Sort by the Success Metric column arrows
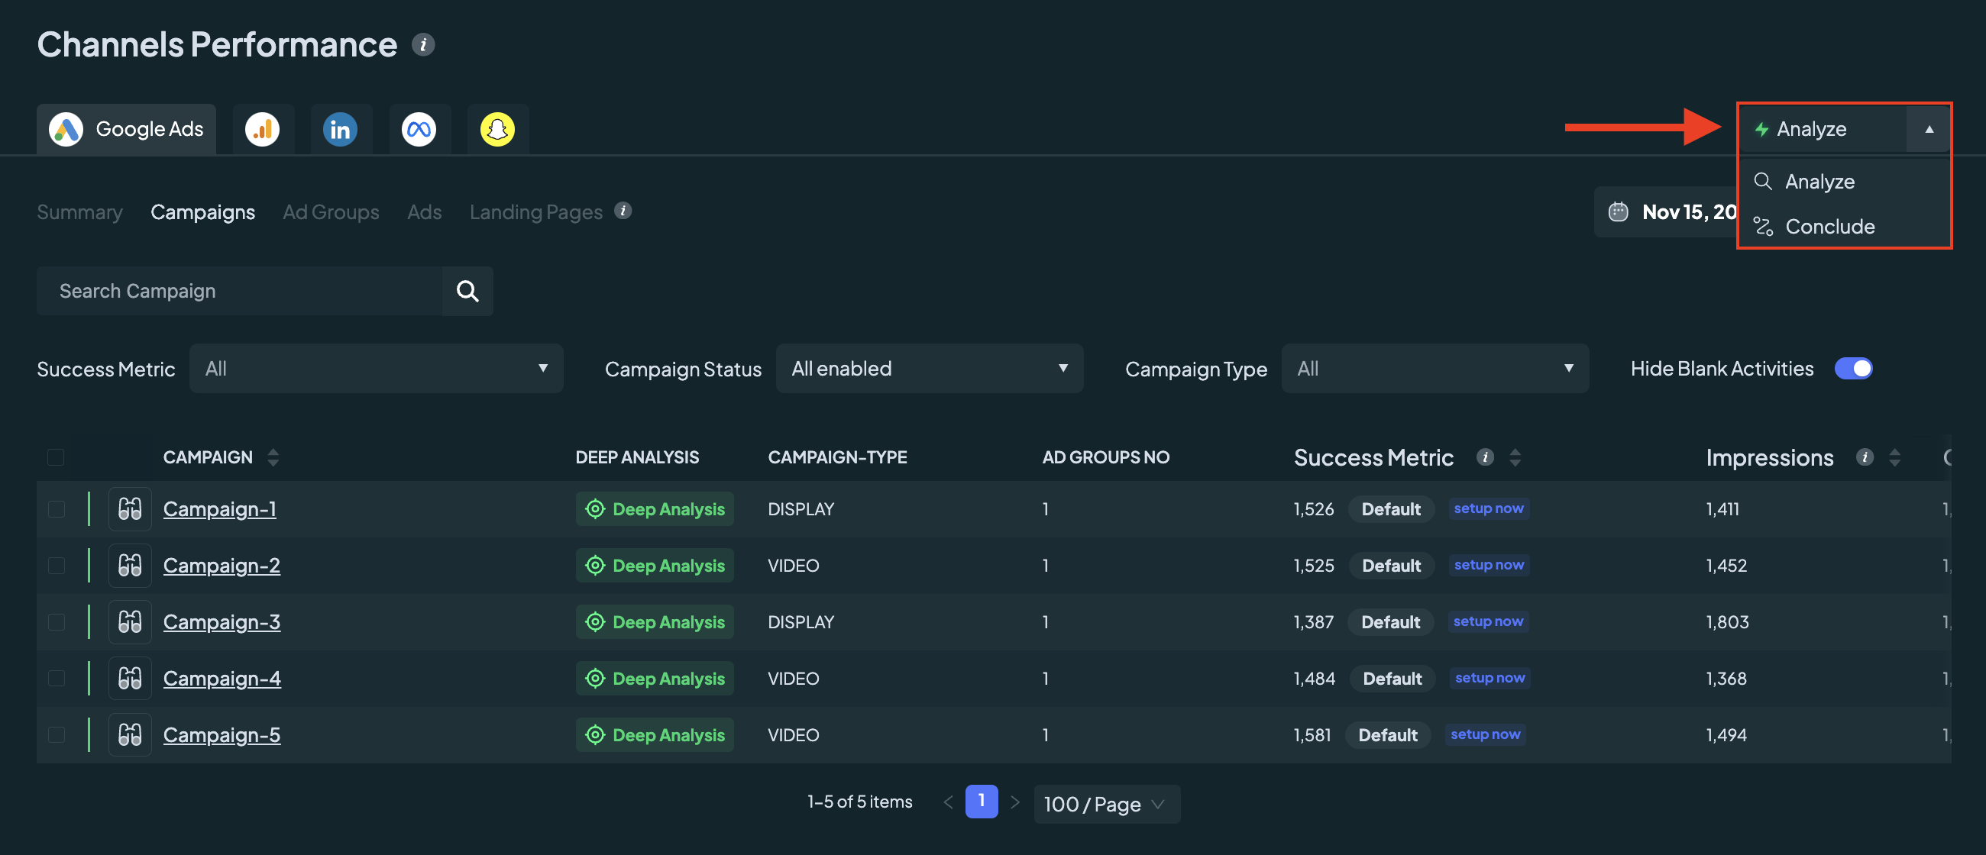 pos(1515,457)
